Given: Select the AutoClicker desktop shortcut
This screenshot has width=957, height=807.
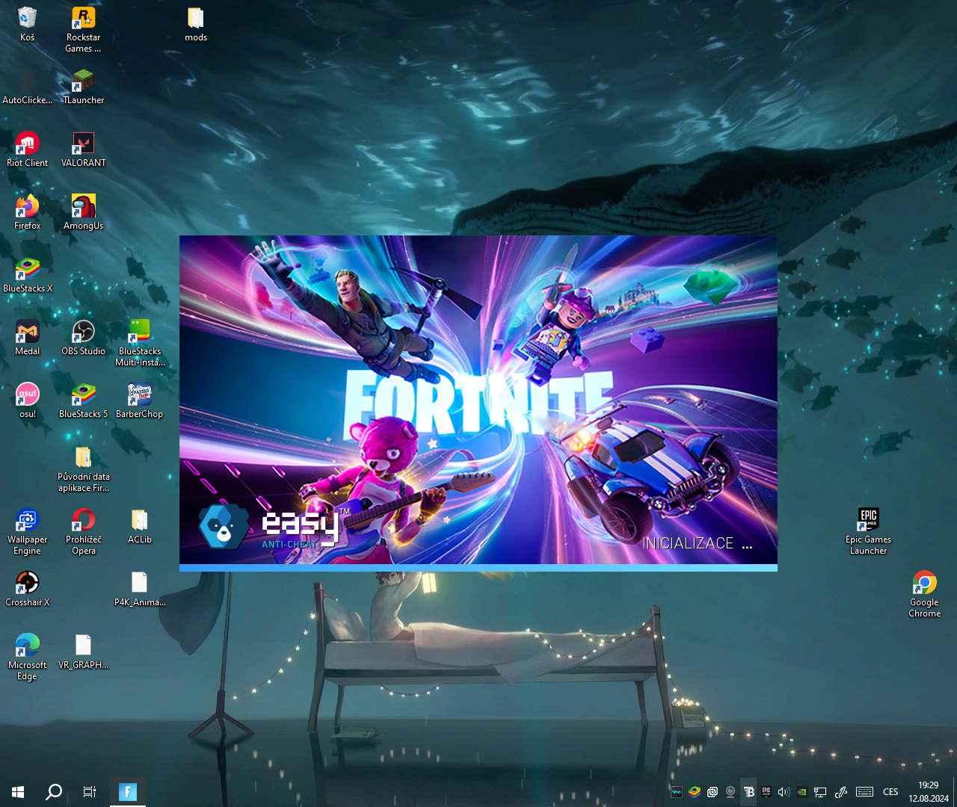Looking at the screenshot, I should [x=27, y=87].
